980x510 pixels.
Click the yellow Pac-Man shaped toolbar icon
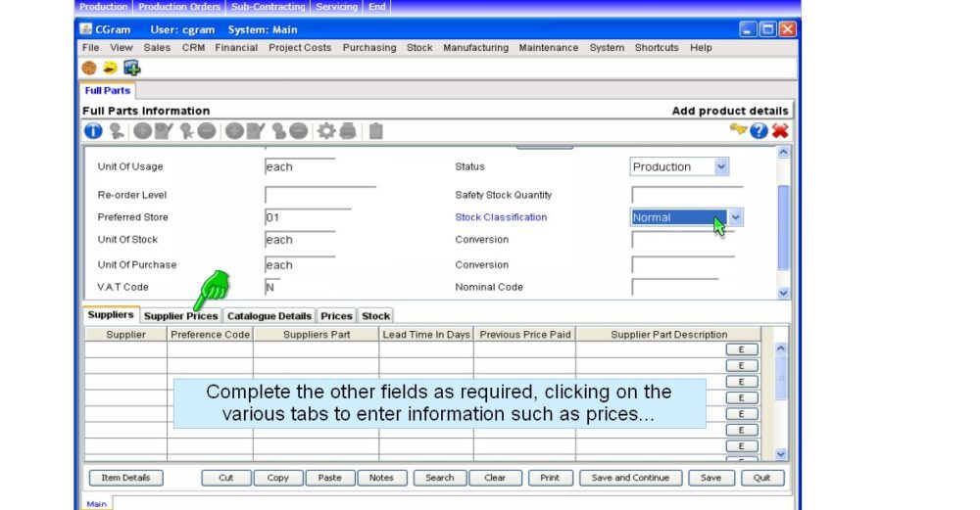[110, 68]
